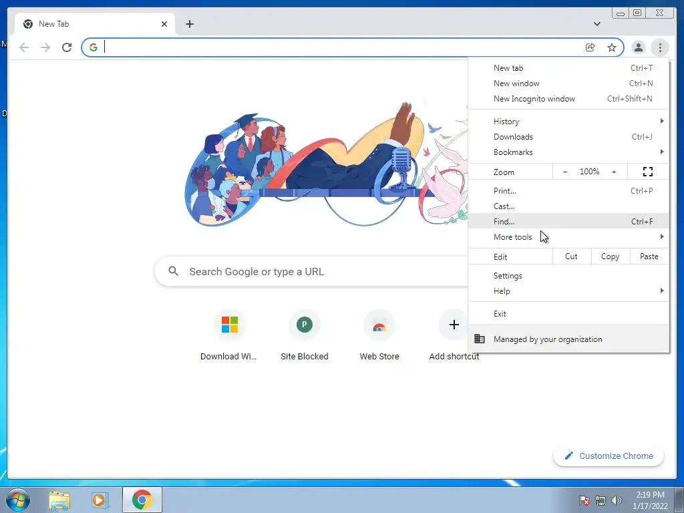This screenshot has width=684, height=513.
Task: Open the volume speaker tray icon
Action: pos(616,500)
